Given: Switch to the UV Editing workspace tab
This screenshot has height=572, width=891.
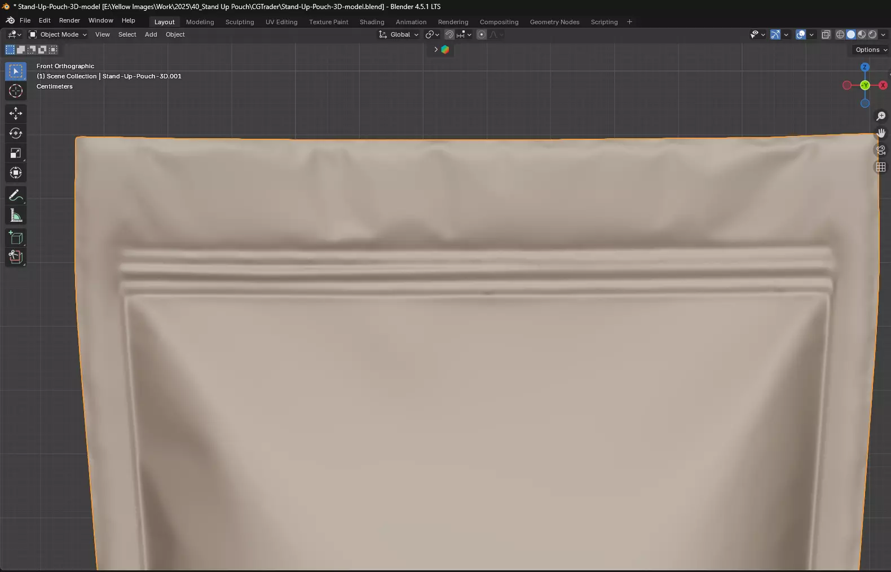Looking at the screenshot, I should point(281,22).
